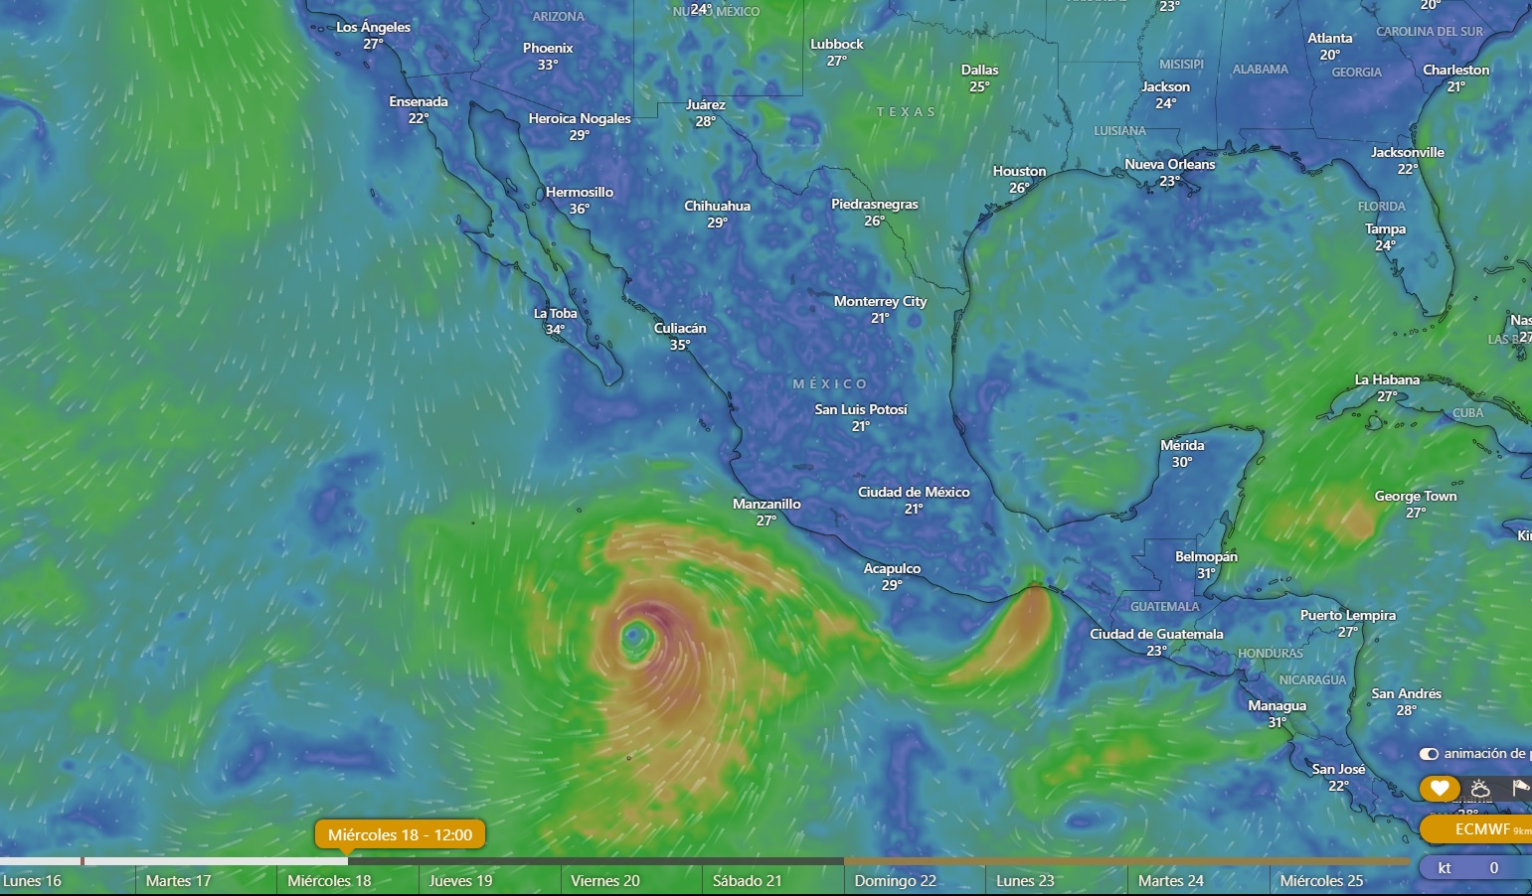Click the Acapulco 29° label
This screenshot has width=1532, height=896.
coord(892,576)
